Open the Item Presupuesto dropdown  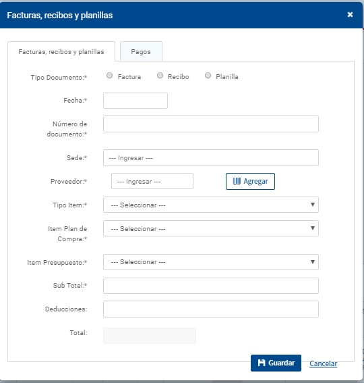211,262
